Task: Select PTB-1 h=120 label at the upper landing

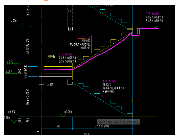Action: (152, 14)
